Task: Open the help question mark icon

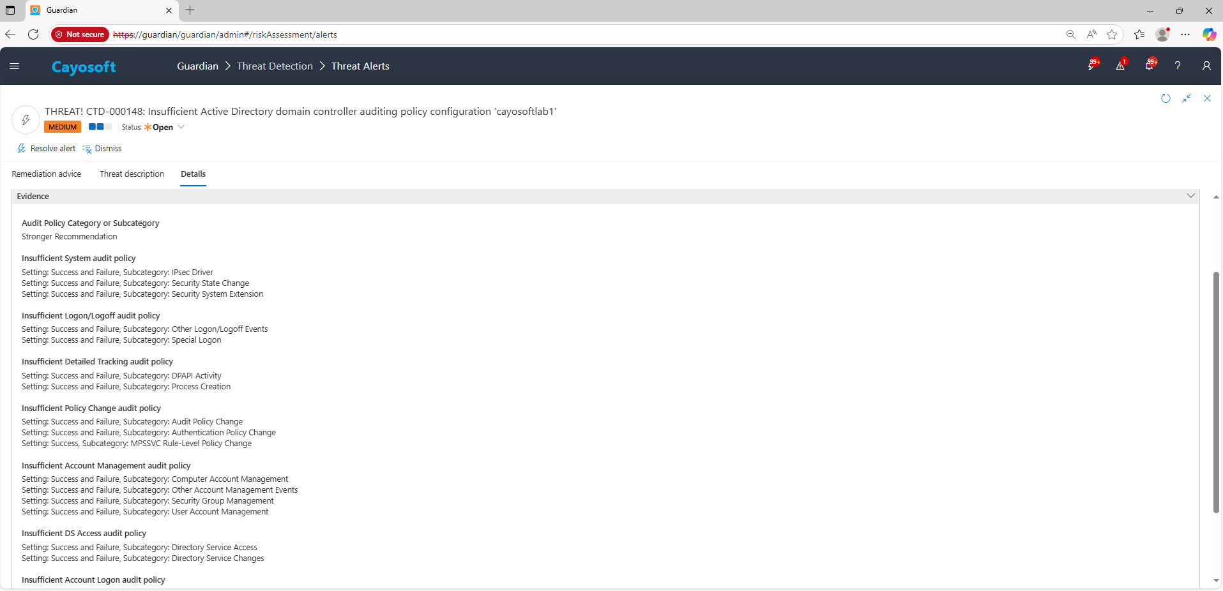Action: (1178, 66)
